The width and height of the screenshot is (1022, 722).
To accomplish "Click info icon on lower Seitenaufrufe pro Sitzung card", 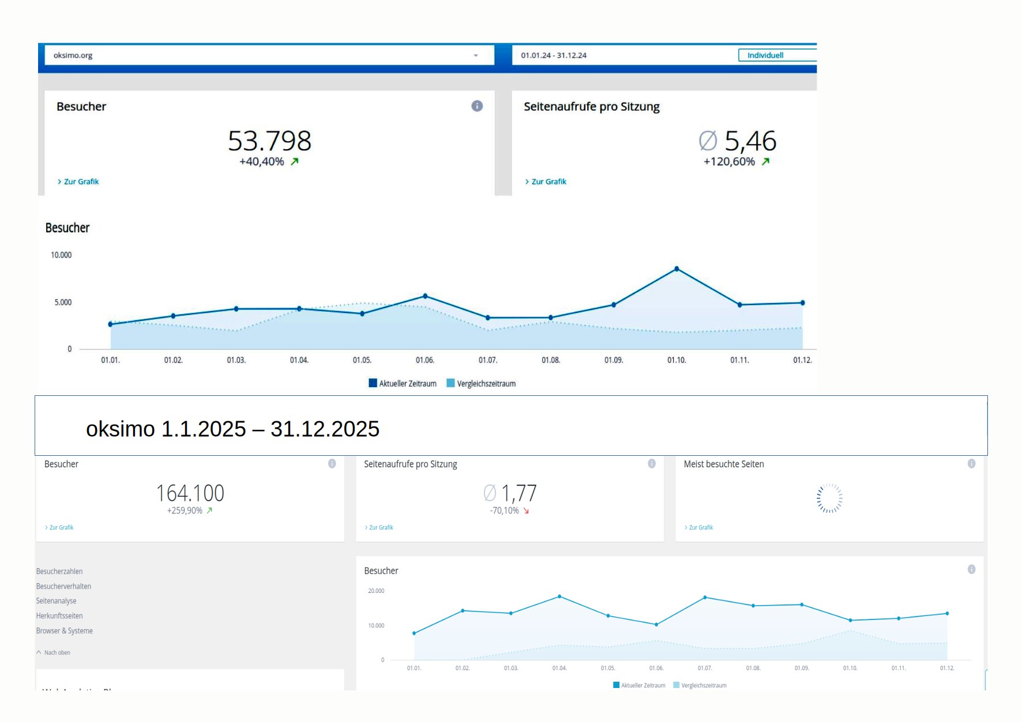I will pos(652,464).
